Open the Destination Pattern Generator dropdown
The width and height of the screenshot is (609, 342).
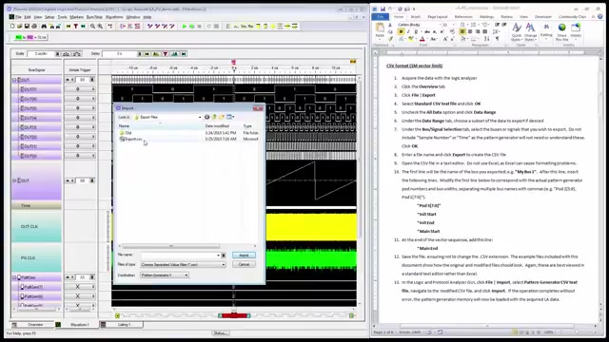click(187, 275)
